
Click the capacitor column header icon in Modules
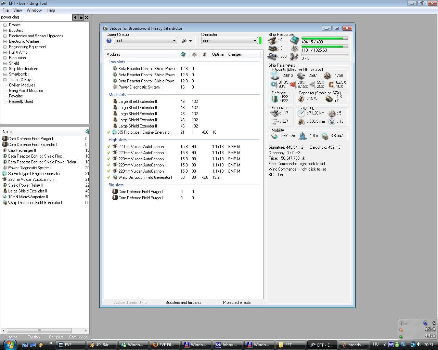pos(205,54)
